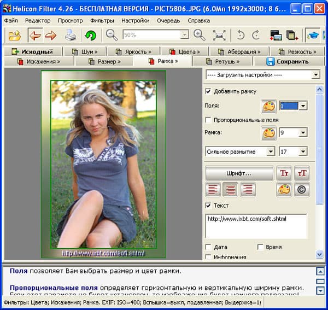
Task: Open the Очередь menu
Action: coord(168,20)
